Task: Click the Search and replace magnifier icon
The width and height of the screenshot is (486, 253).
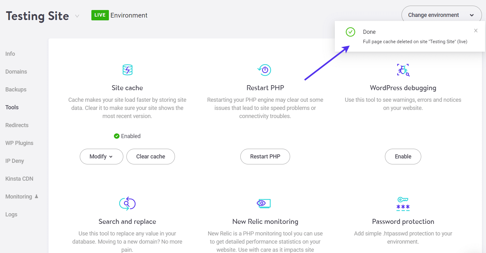Action: coord(127,204)
